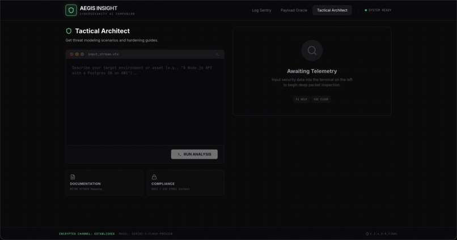Click the Cybersecurity AI Companion tagline
Viewport: 457px width, 240px height.
tap(107, 14)
